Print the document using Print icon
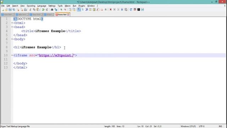227x128 pixels. tap(25, 10)
